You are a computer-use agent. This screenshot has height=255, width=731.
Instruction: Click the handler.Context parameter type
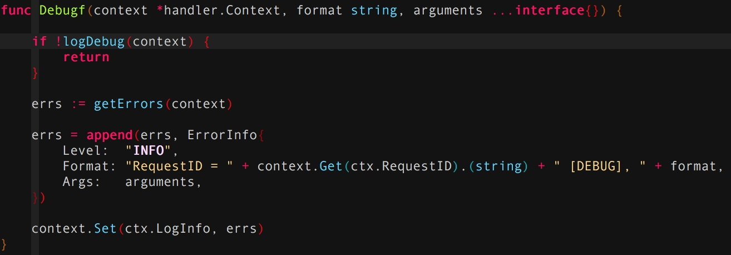(x=223, y=10)
